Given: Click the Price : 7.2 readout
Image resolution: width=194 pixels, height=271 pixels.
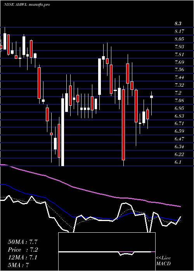Looking at the screenshot, I should (x=23, y=250).
